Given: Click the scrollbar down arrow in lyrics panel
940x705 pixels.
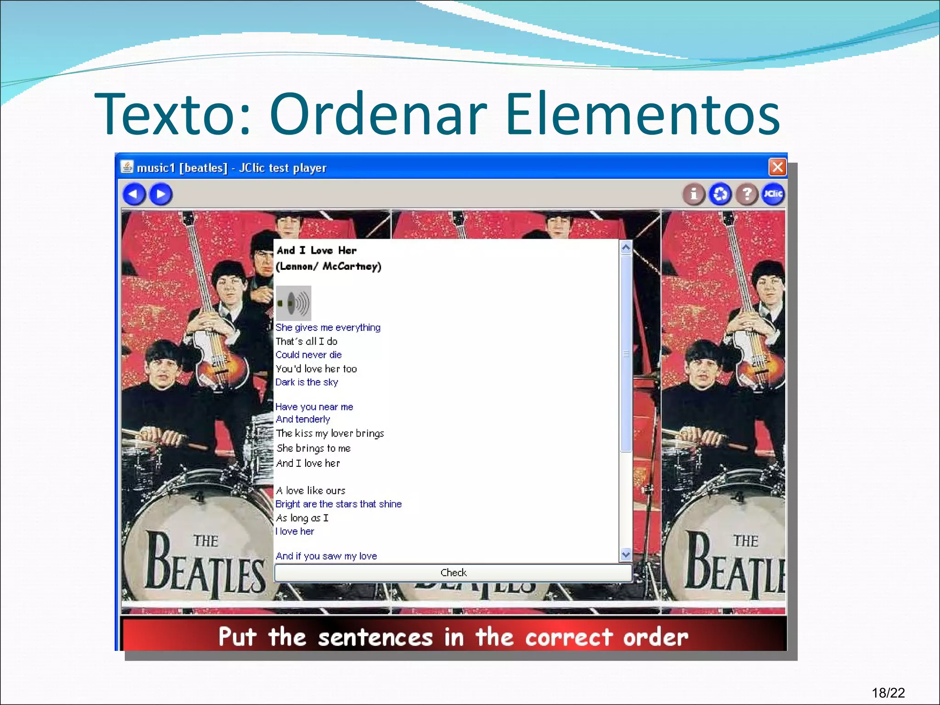Looking at the screenshot, I should 626,554.
